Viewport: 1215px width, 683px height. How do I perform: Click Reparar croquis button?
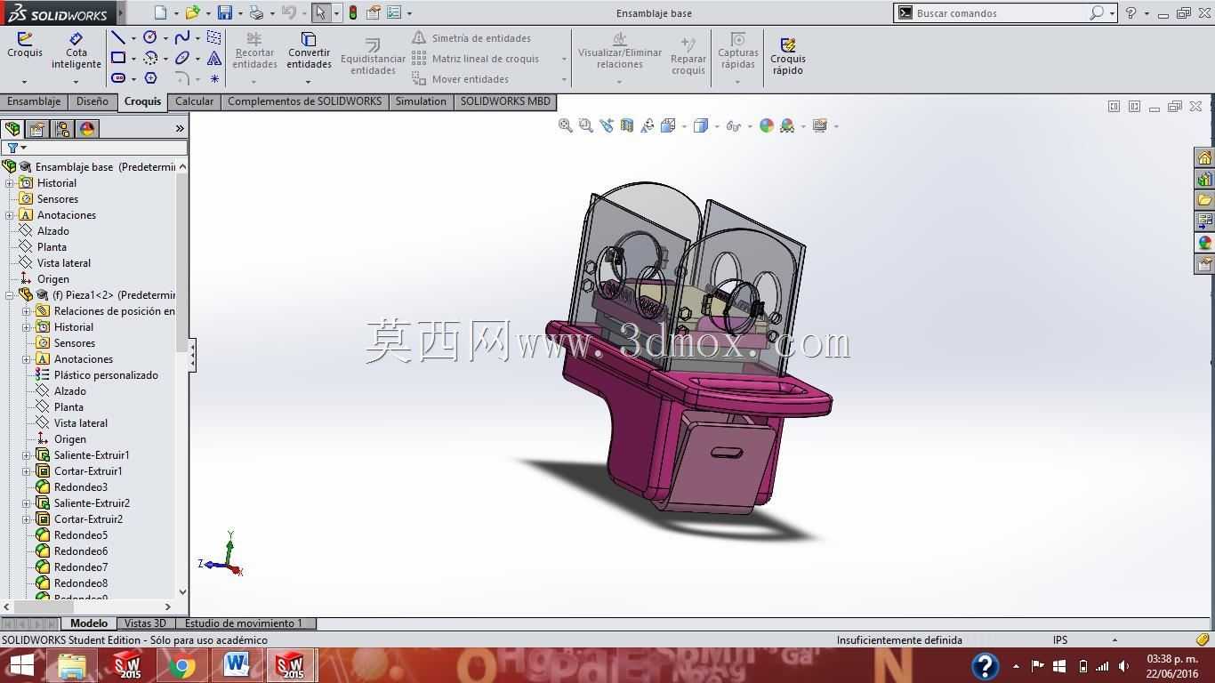click(688, 57)
